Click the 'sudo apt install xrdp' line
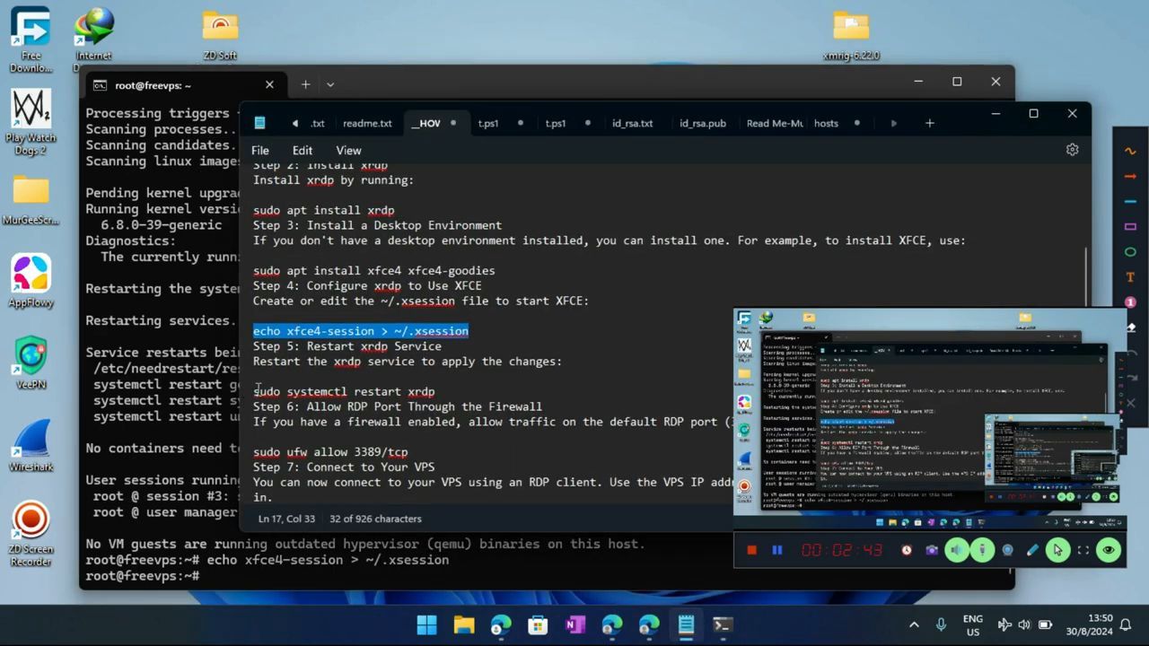Viewport: 1149px width, 646px height. pyautogui.click(x=323, y=210)
